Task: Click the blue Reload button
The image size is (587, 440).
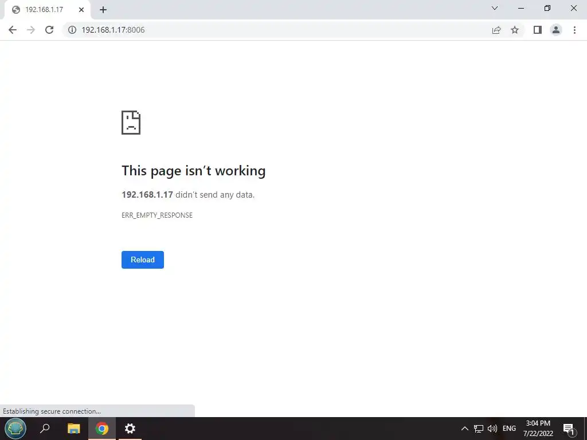Action: tap(143, 260)
